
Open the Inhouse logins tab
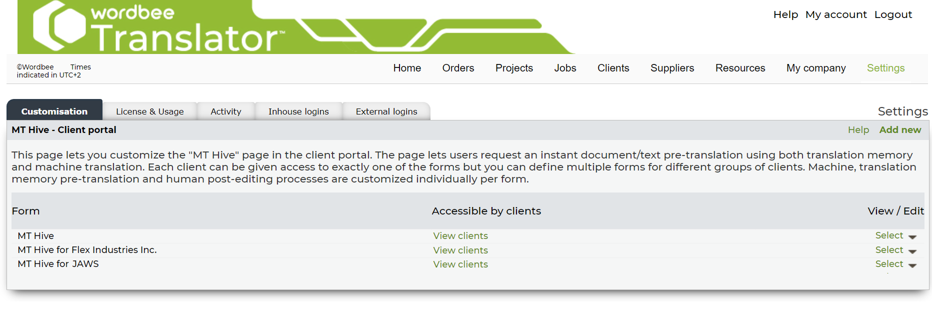click(x=298, y=111)
